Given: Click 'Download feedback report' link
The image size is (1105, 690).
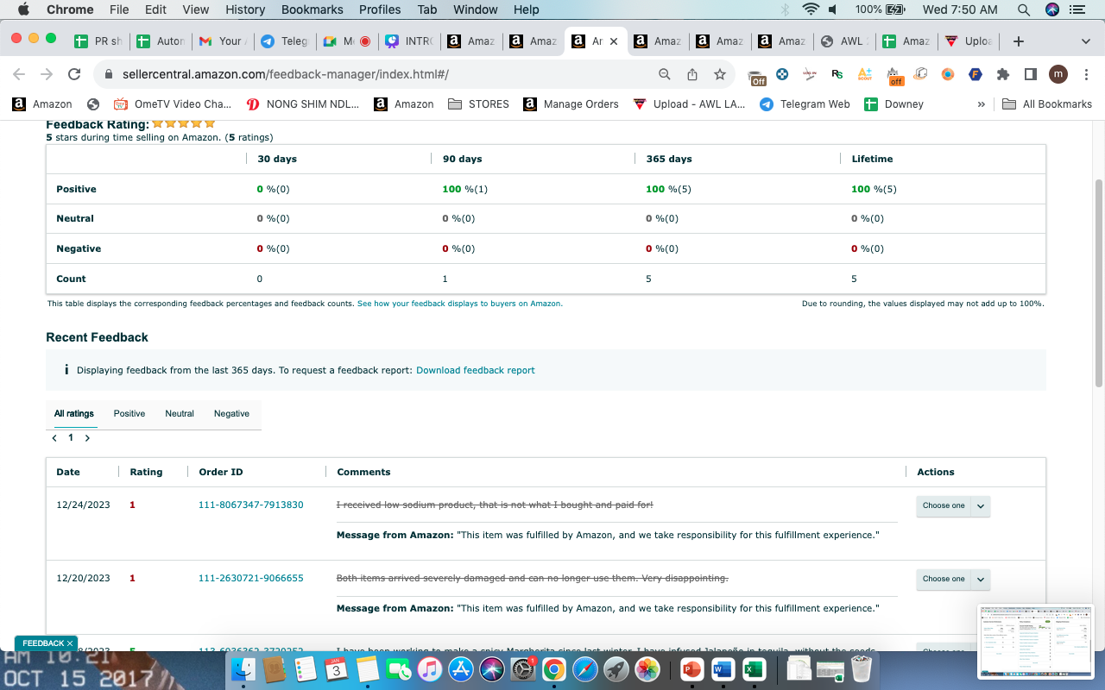Looking at the screenshot, I should pos(476,370).
